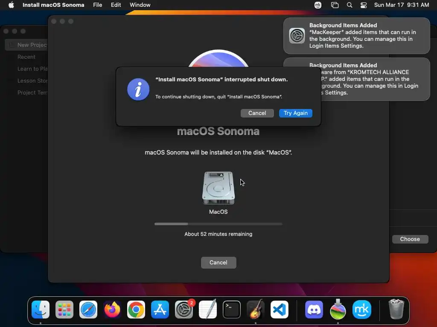The width and height of the screenshot is (437, 327).
Task: Open Discord from the Dock
Action: pos(314,310)
